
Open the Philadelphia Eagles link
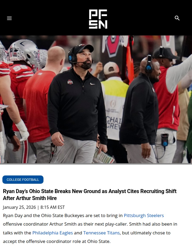(x=53, y=233)
